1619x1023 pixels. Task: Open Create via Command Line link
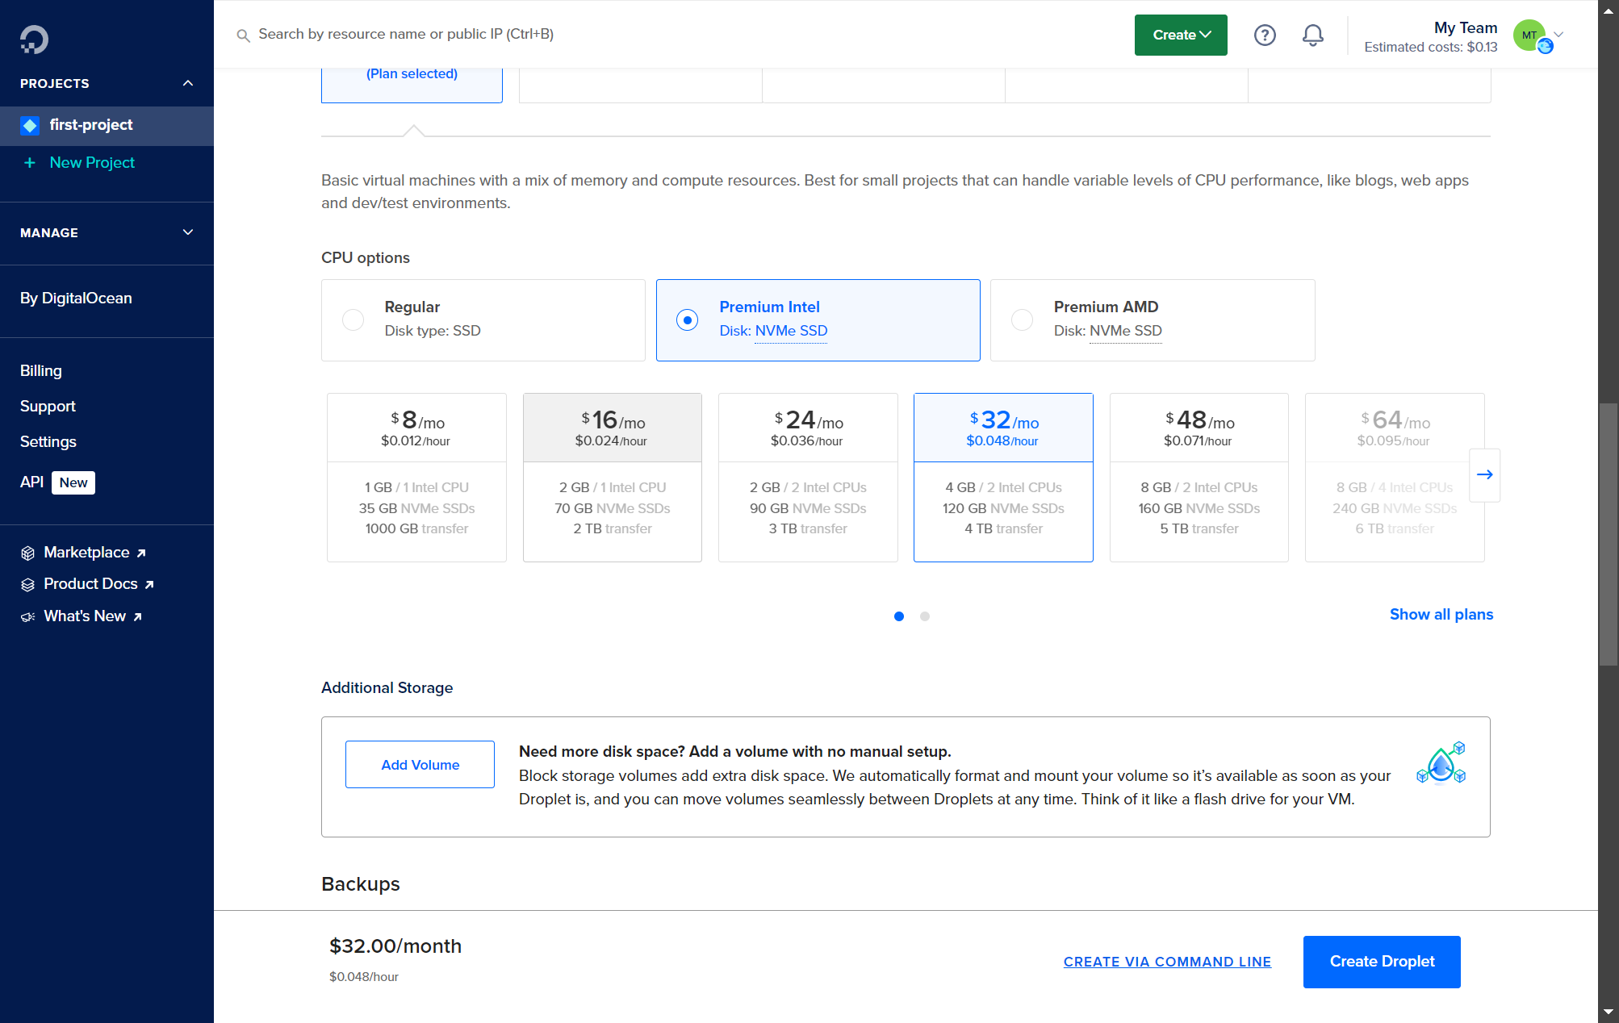pos(1167,962)
